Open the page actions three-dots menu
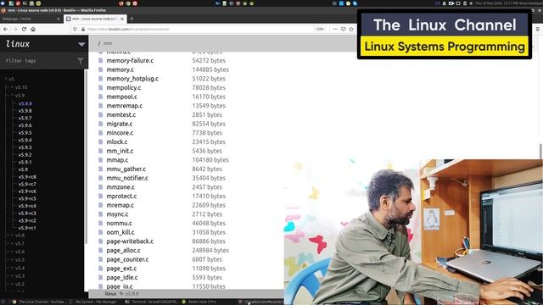 (x=335, y=30)
